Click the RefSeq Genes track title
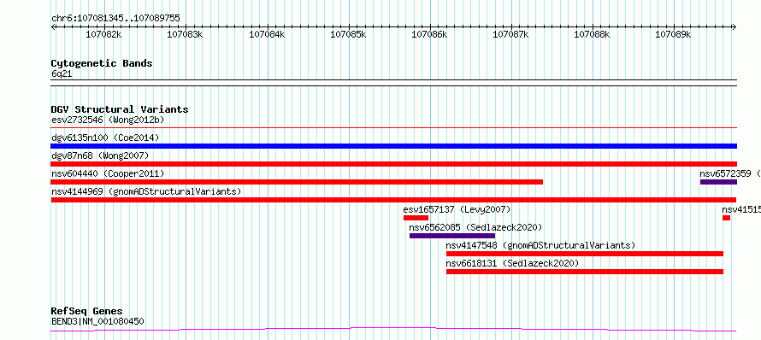 87,311
